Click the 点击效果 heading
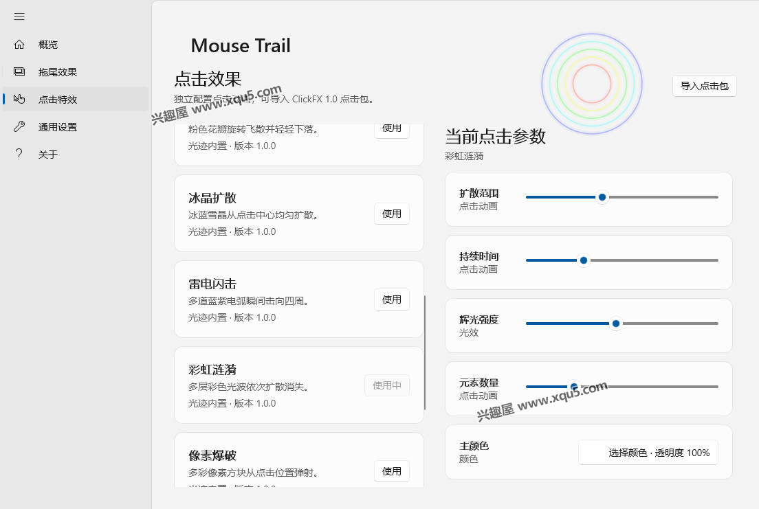759x509 pixels. (x=208, y=78)
